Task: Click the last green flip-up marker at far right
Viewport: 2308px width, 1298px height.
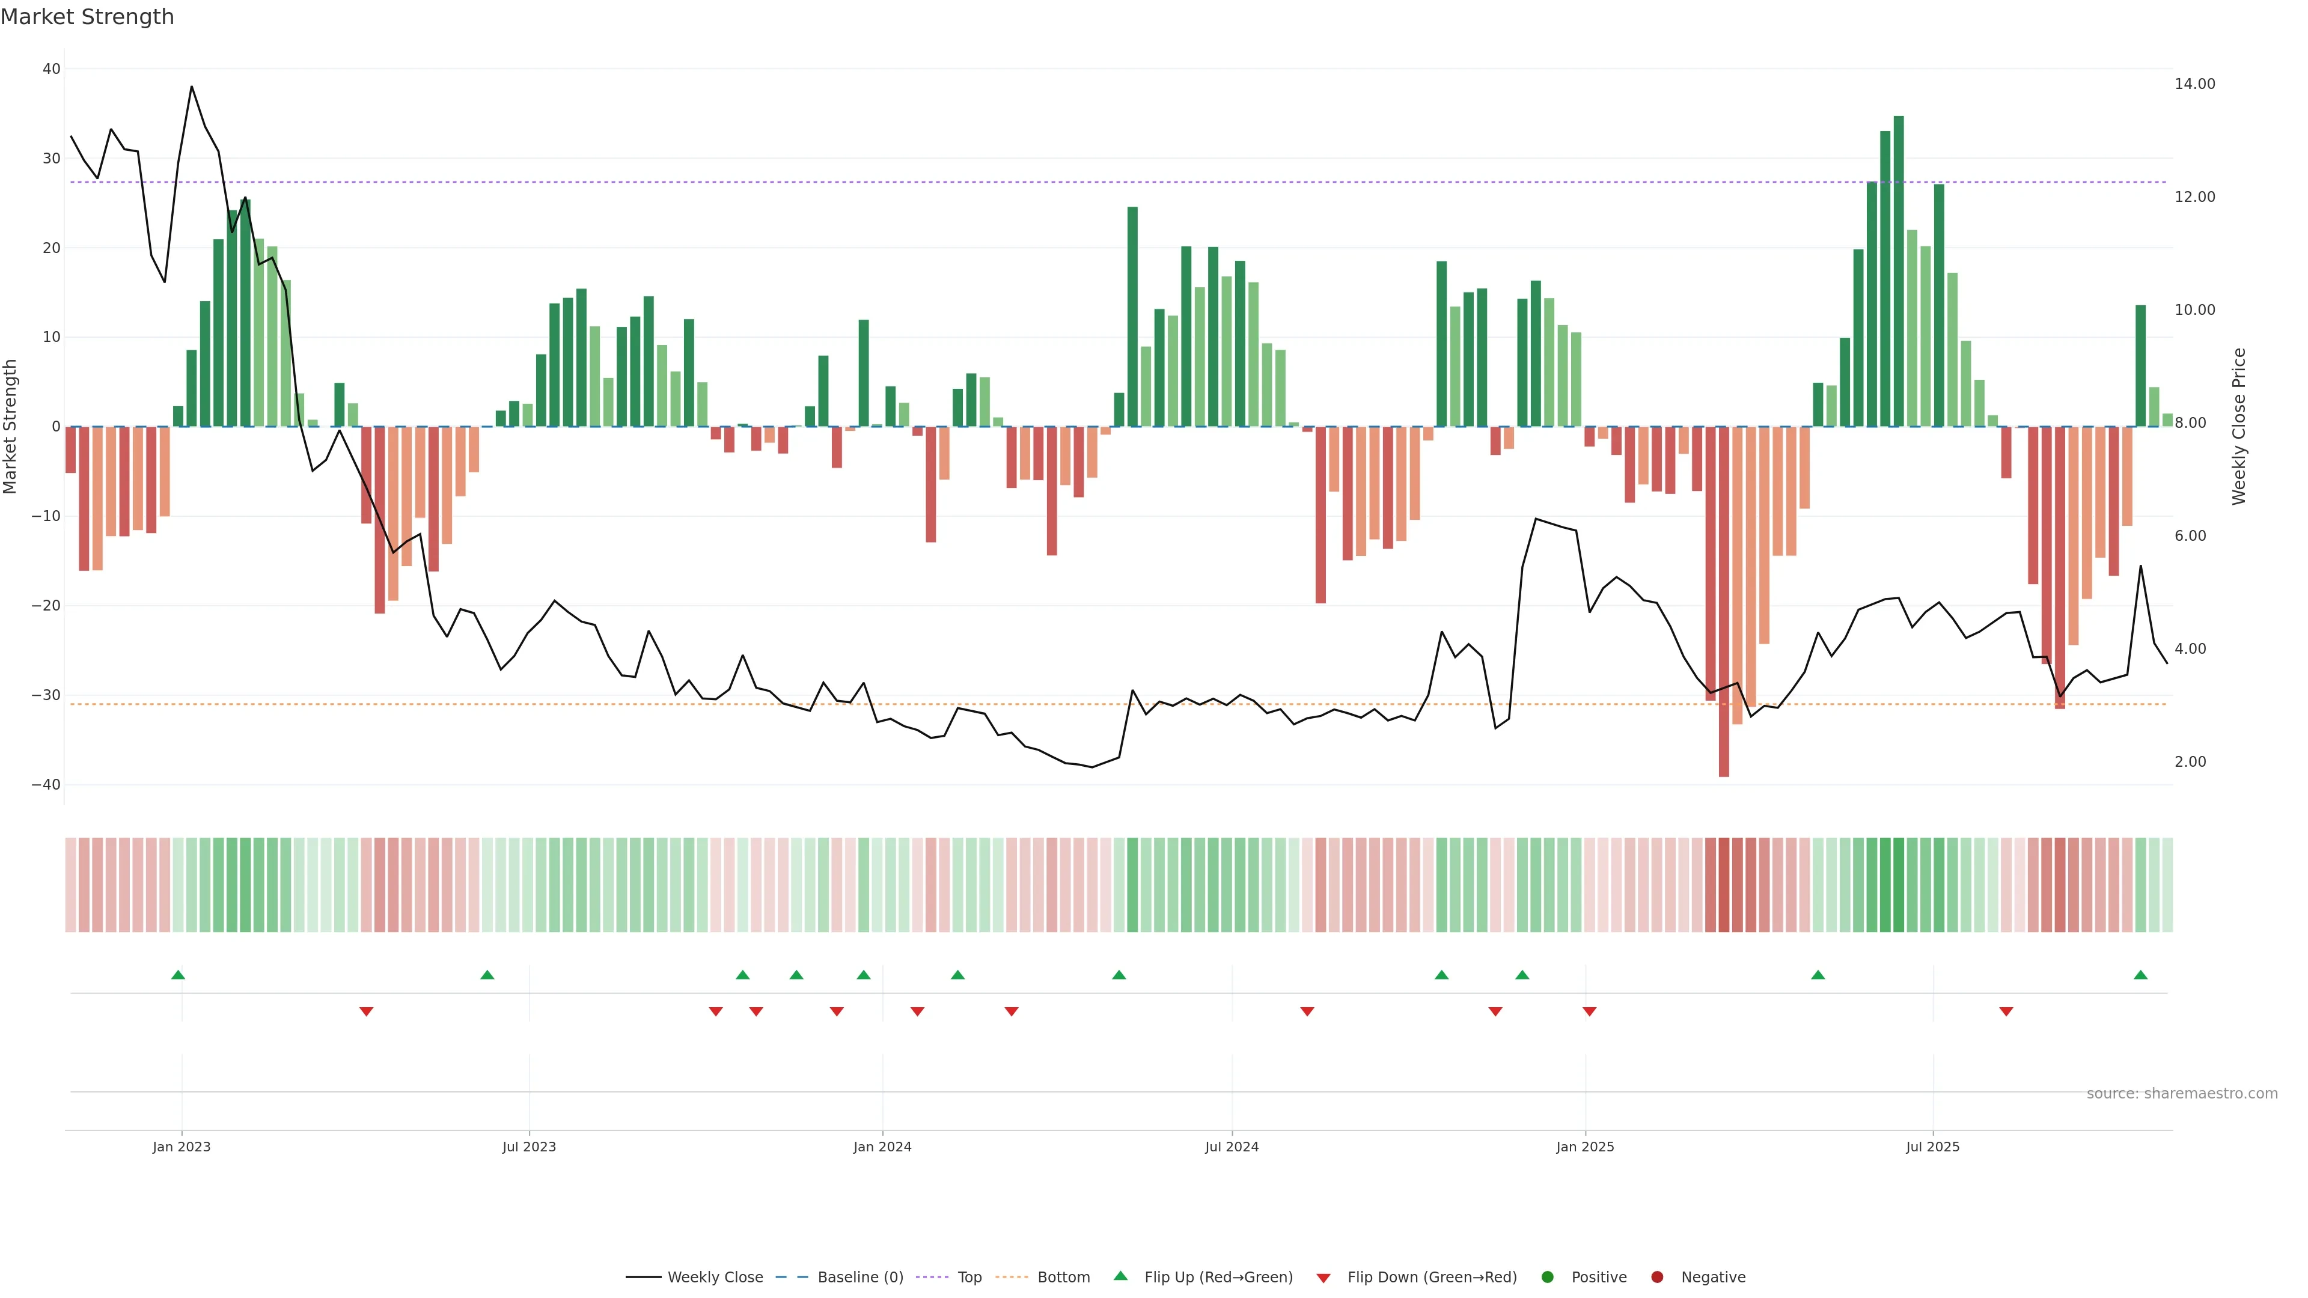Action: click(2140, 975)
